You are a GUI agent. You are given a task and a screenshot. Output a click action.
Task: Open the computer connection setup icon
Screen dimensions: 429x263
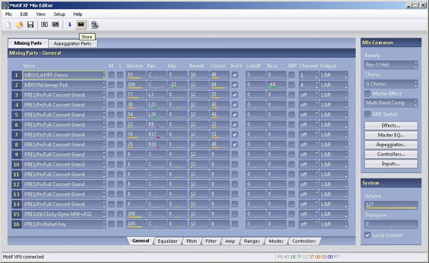[94, 25]
